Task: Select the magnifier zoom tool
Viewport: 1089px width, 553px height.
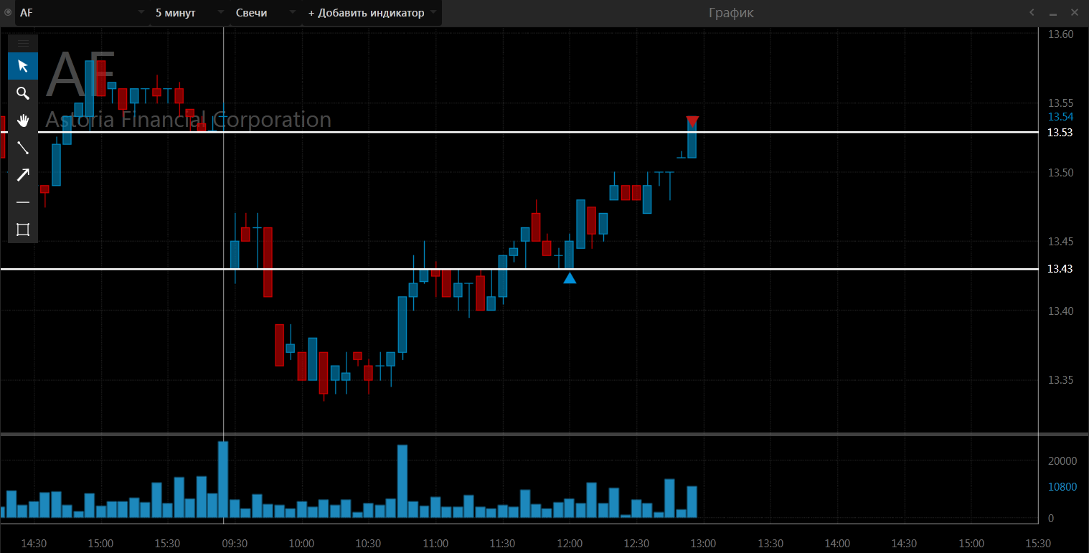Action: point(23,93)
